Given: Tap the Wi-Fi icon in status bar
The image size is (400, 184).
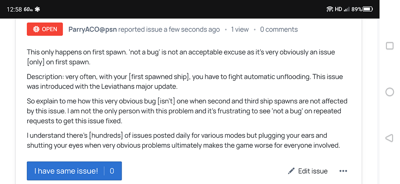Looking at the screenshot, I should (330, 9).
